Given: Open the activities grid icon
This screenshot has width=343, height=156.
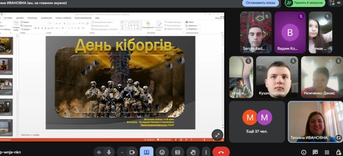Looking at the screenshot, I should tap(327, 152).
